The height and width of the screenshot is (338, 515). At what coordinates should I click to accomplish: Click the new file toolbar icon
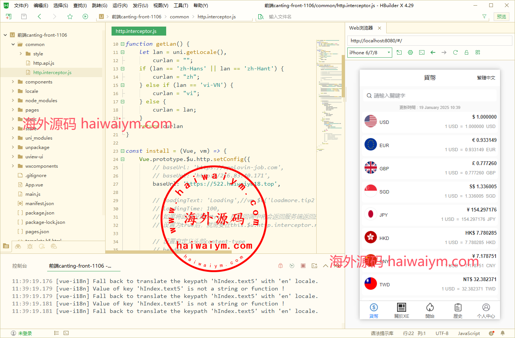click(x=9, y=16)
